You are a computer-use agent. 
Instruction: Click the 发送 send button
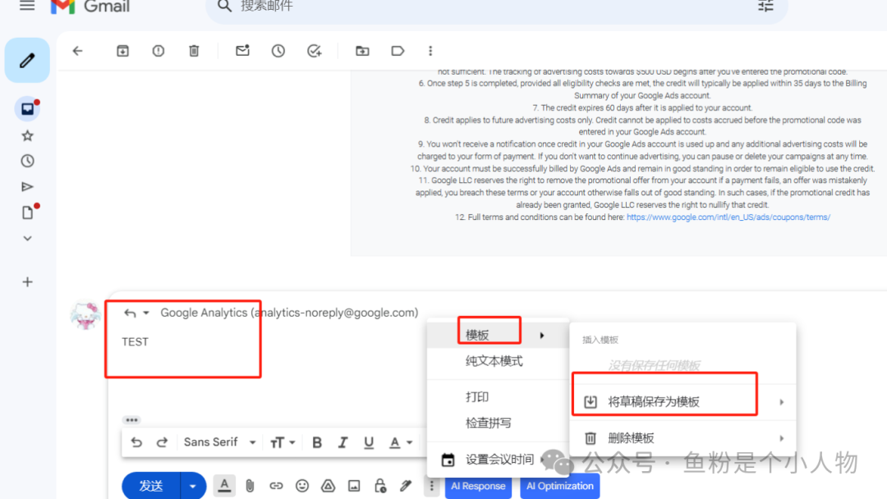coord(151,485)
